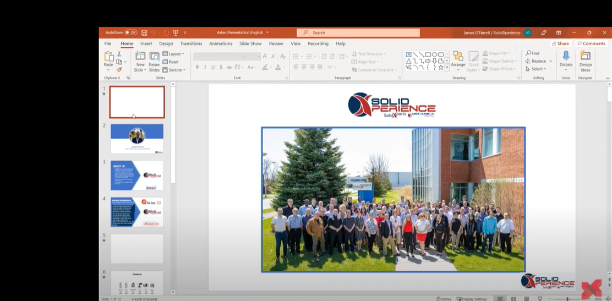The image size is (612, 301).
Task: Open the Transitions tab
Action: click(x=192, y=43)
